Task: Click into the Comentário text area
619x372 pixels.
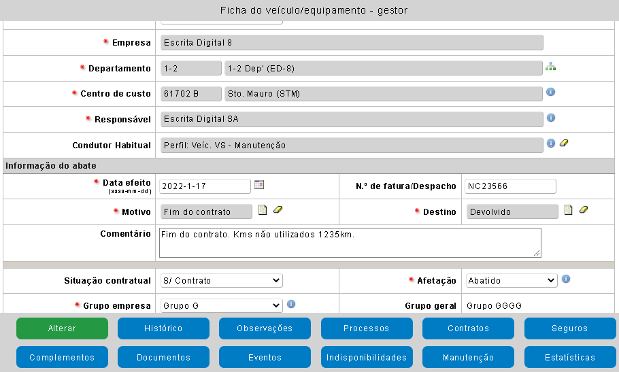Action: (350, 243)
